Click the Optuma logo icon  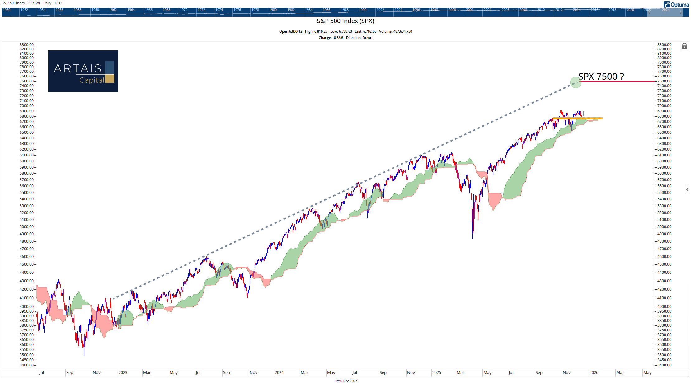(667, 5)
